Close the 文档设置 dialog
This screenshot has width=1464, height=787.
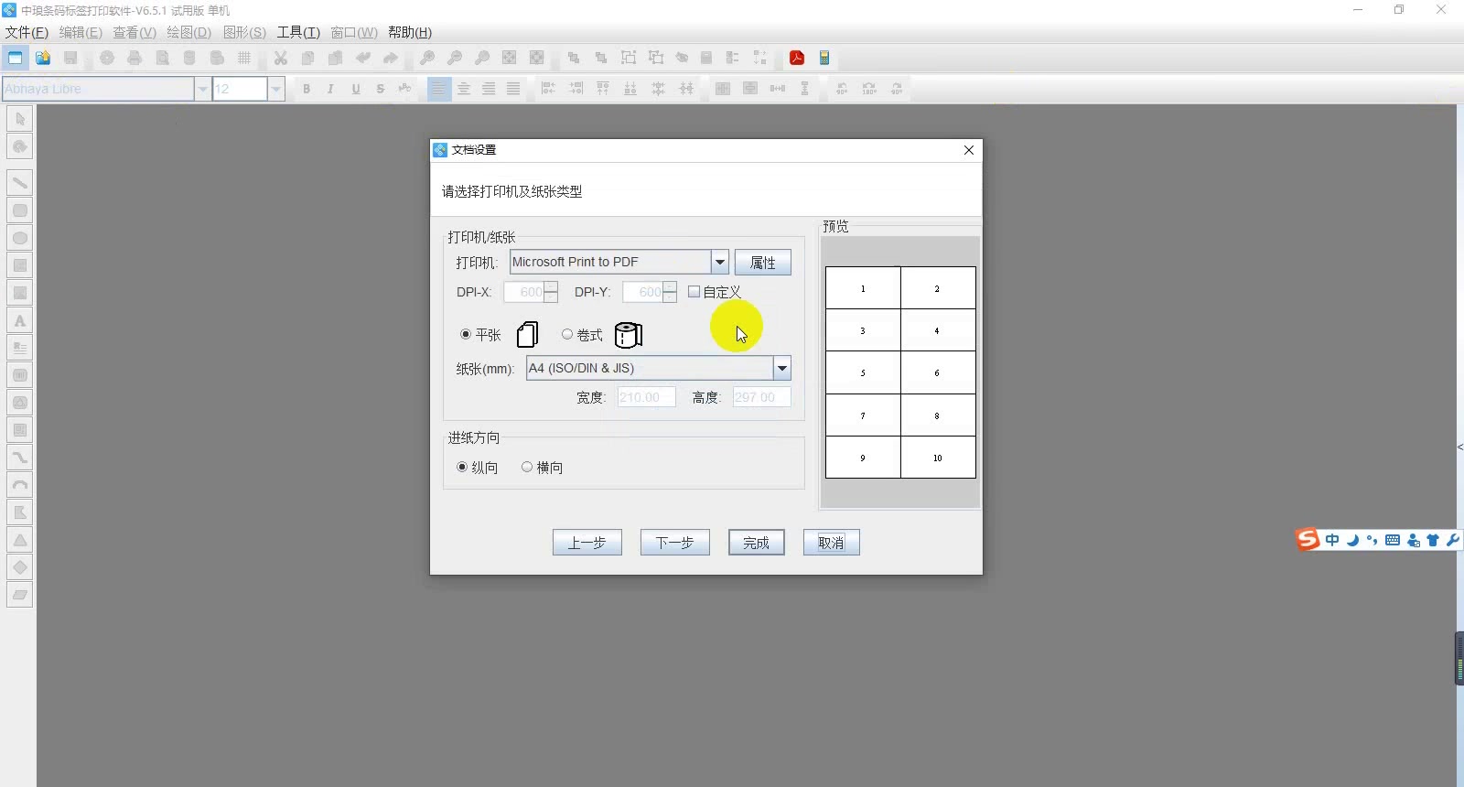tap(969, 150)
